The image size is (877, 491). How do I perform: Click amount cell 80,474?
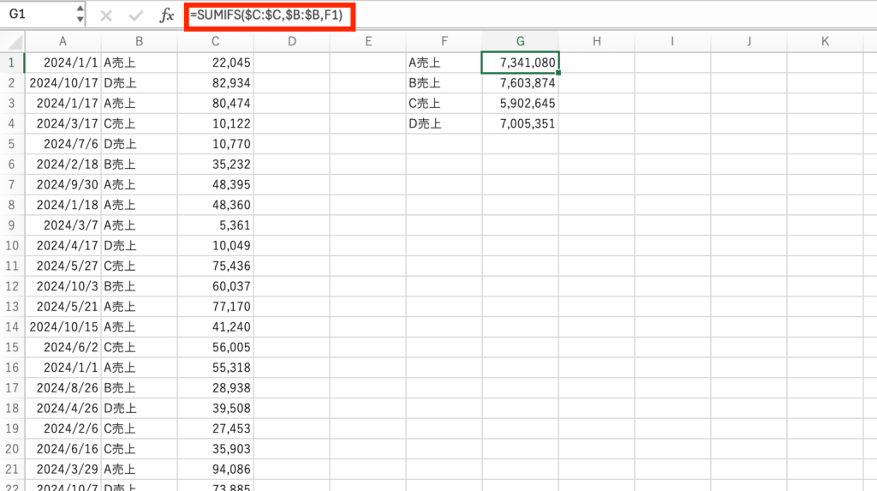click(x=215, y=104)
